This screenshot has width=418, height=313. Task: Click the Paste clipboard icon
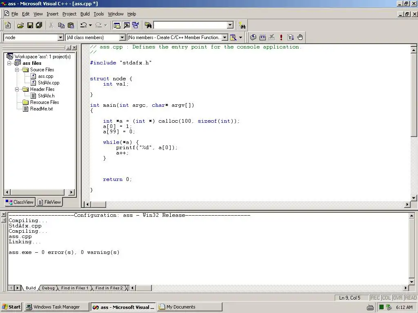[x=71, y=25]
